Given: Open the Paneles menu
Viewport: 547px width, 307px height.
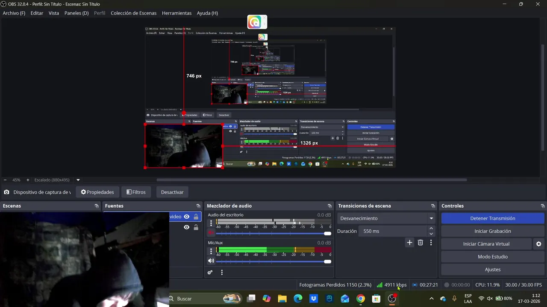Looking at the screenshot, I should tap(76, 13).
